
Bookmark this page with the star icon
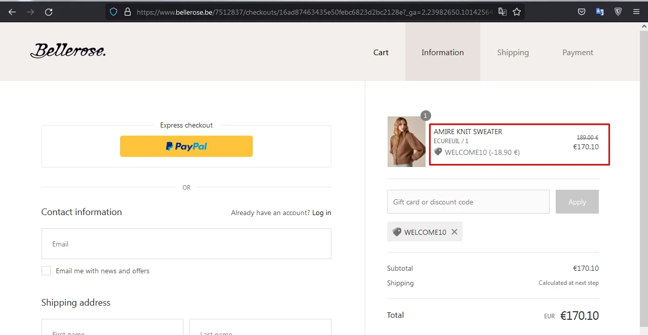pos(517,12)
